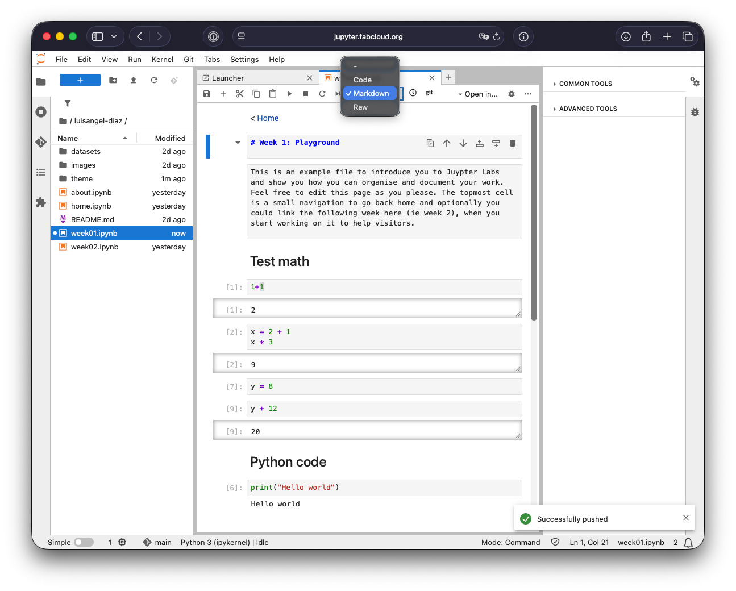This screenshot has height=591, width=736.
Task: Expand the COMMON TOOLS section
Action: click(585, 84)
